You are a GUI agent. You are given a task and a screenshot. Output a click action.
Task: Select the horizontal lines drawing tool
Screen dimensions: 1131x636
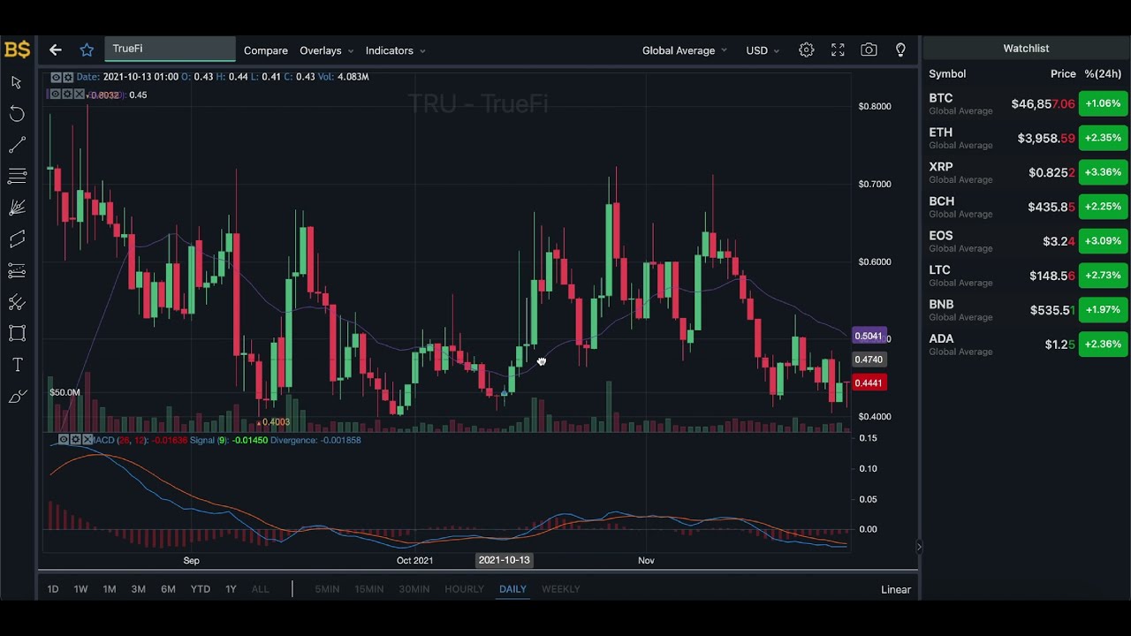pyautogui.click(x=17, y=177)
